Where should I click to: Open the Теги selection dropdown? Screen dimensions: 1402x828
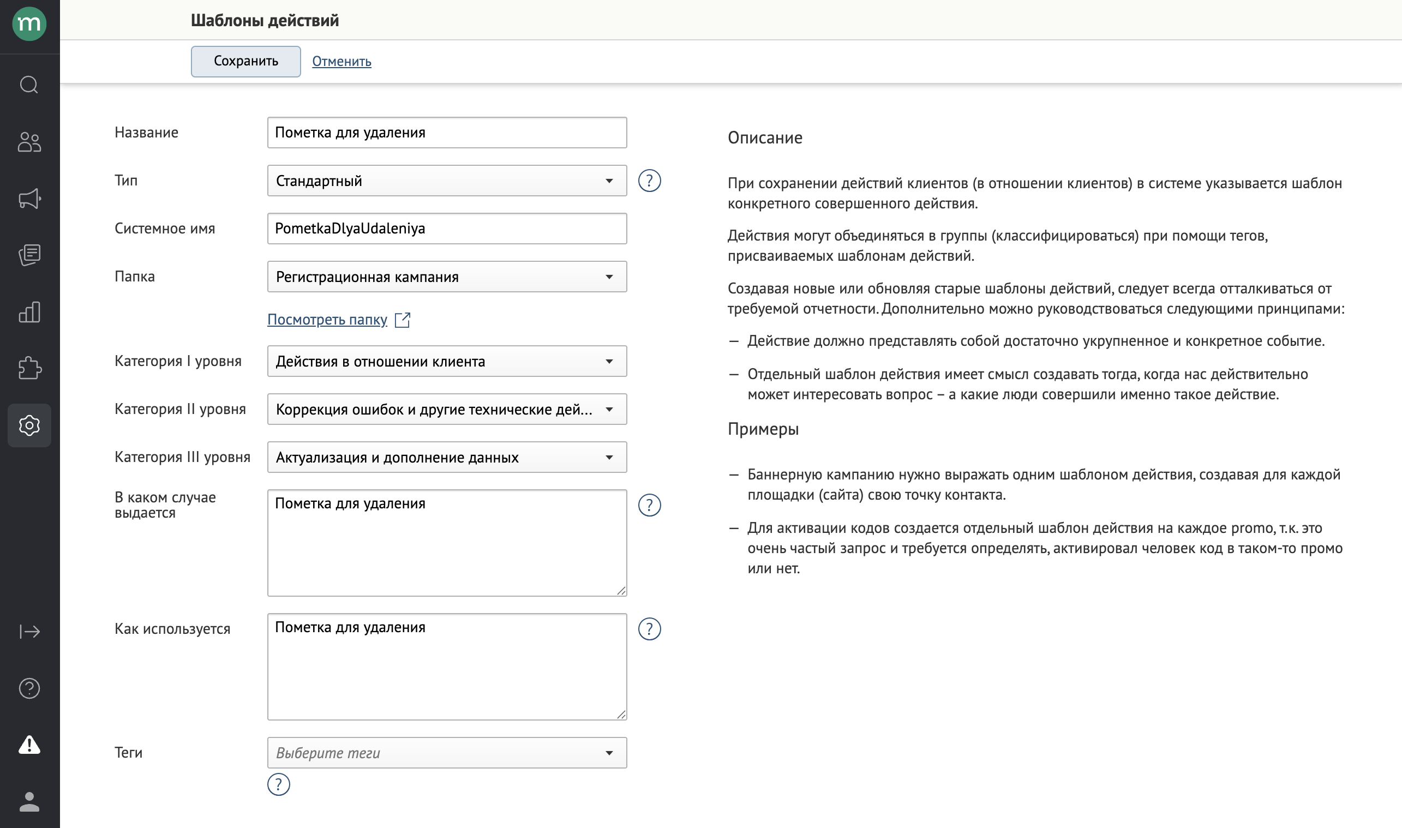coord(446,753)
